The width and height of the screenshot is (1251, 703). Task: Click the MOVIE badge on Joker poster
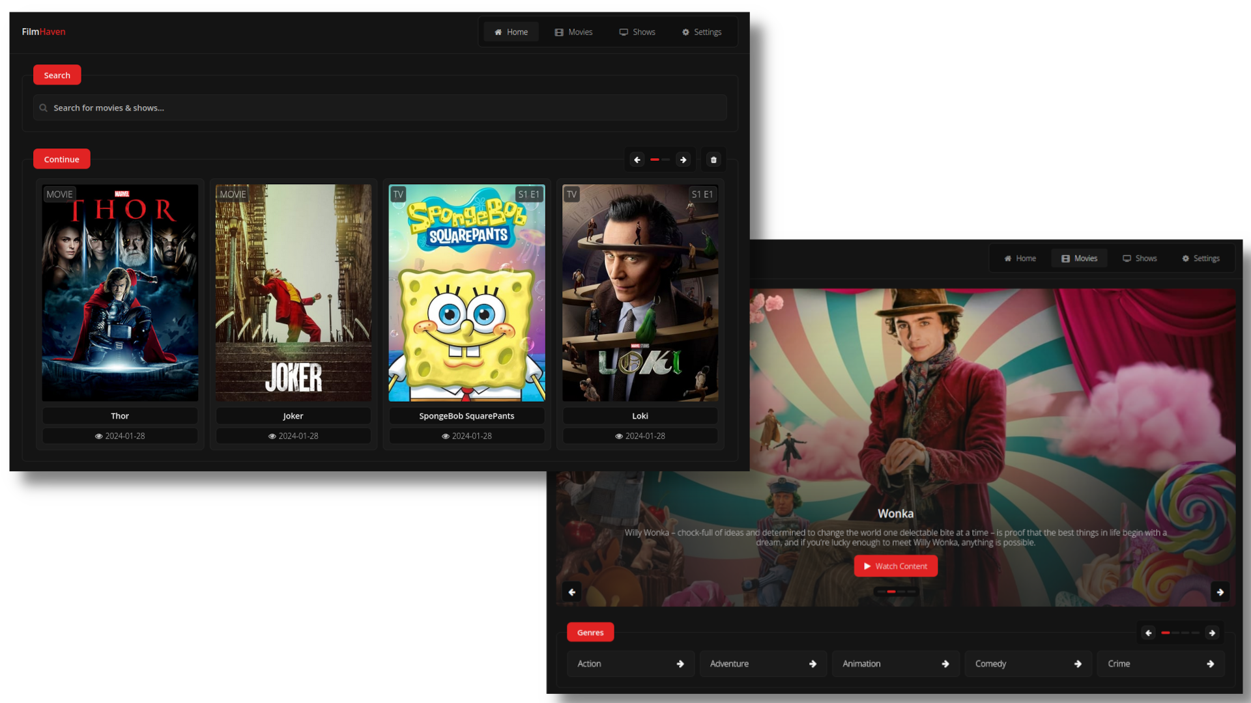(x=233, y=194)
